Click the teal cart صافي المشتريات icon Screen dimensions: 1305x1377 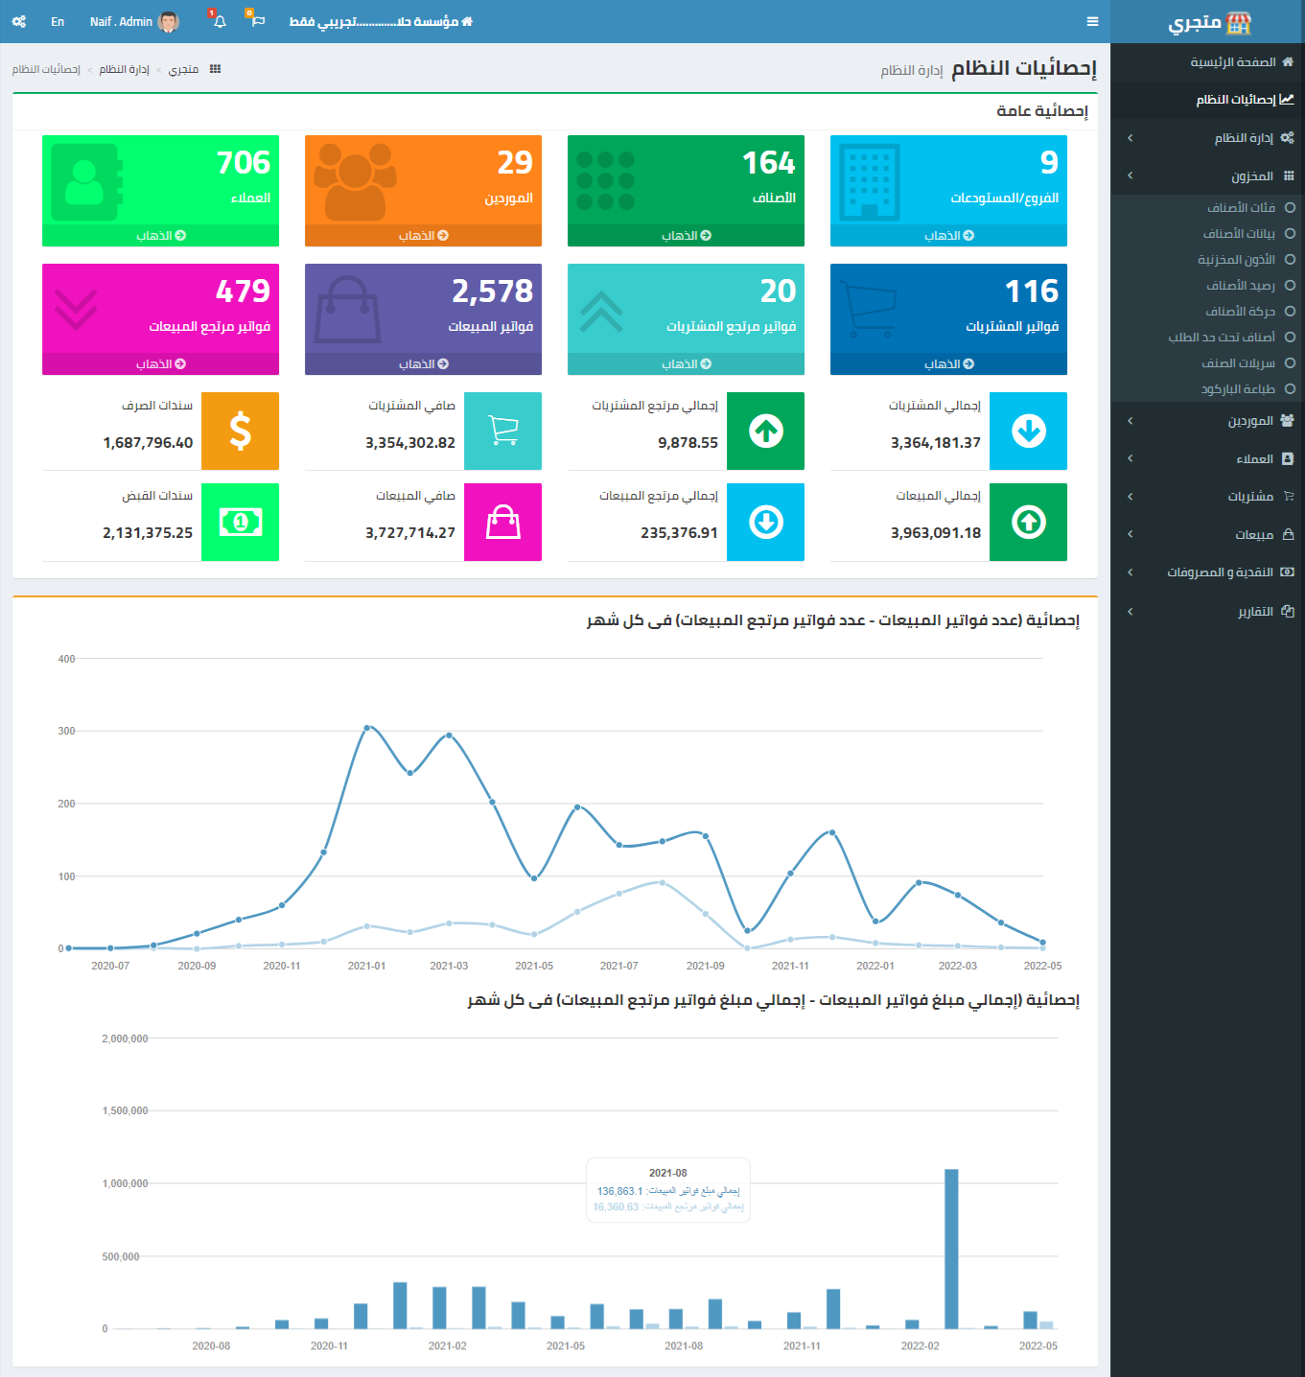coord(503,431)
